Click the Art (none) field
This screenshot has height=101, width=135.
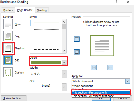(46, 87)
